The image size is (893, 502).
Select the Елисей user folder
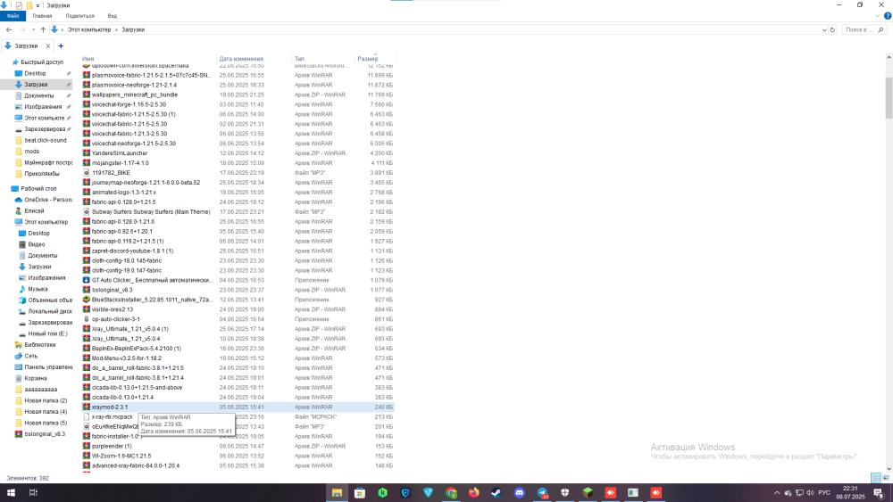click(34, 211)
